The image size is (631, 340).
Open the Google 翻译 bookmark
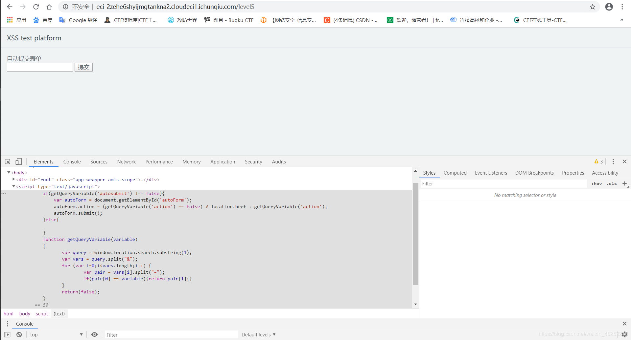tap(78, 20)
